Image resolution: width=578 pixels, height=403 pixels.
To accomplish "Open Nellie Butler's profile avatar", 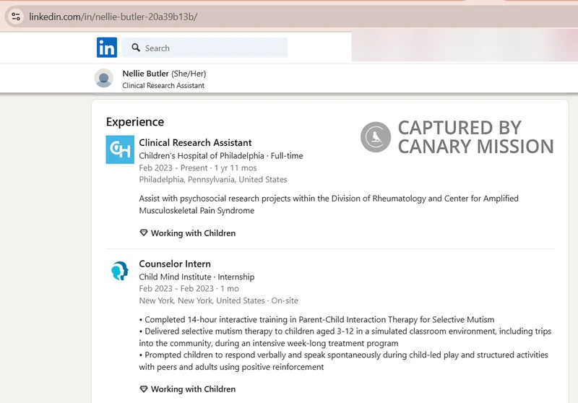I will click(104, 78).
